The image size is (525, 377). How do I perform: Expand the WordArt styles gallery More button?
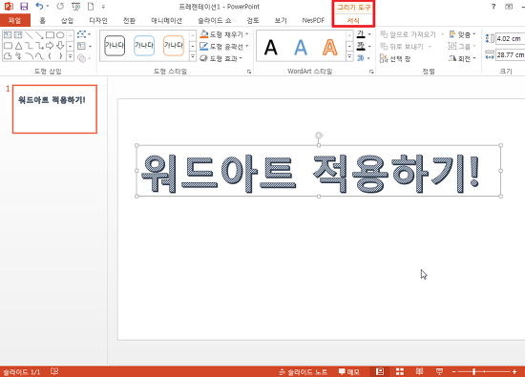349,56
